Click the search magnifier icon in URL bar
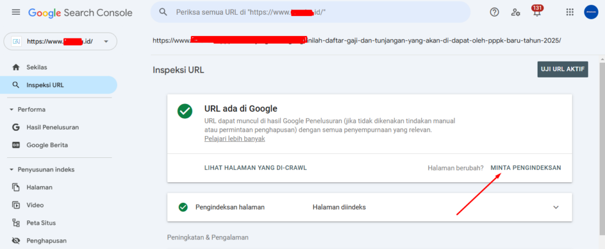Screen dimensions: 605x249 163,12
